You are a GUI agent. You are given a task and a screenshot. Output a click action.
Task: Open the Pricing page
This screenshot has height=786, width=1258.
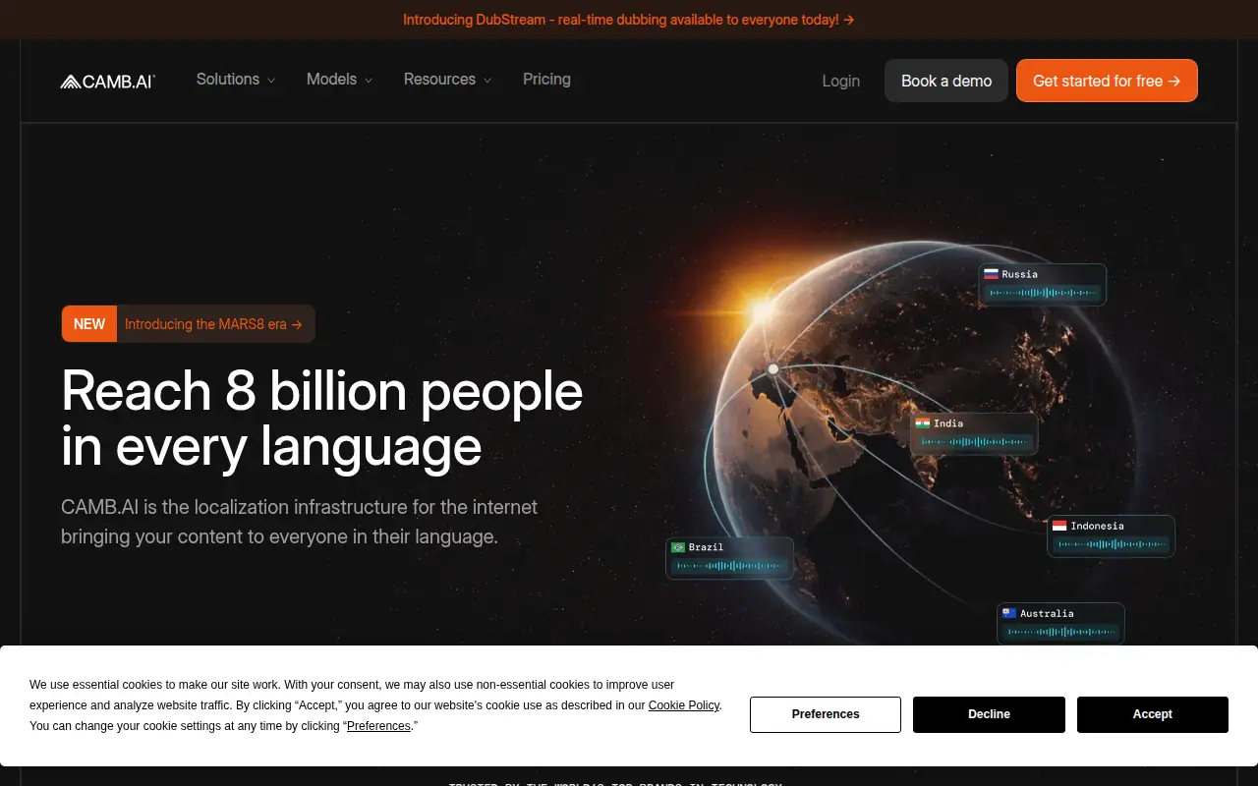(x=546, y=80)
